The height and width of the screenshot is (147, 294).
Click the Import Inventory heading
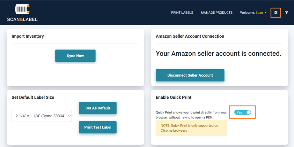28,36
